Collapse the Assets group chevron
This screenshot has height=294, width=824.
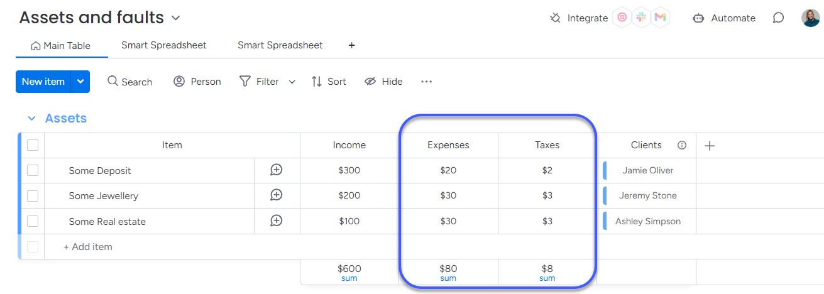point(31,118)
